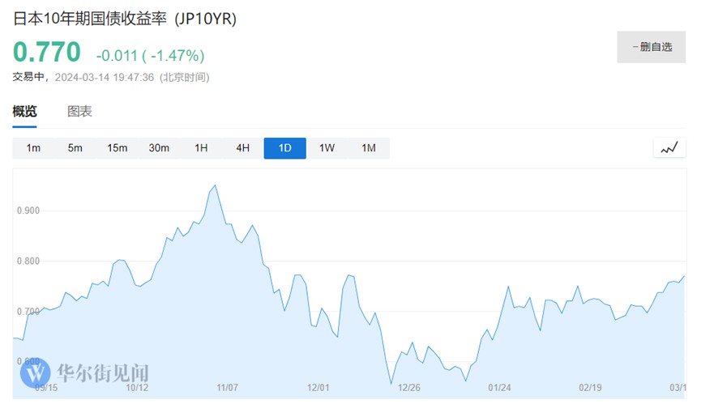Open the 图表 tab

click(79, 112)
